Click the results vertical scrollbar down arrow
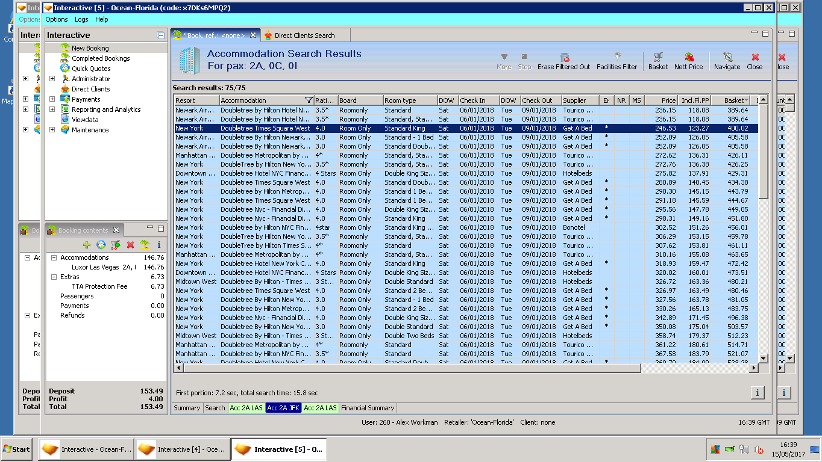This screenshot has width=822, height=462. (764, 358)
